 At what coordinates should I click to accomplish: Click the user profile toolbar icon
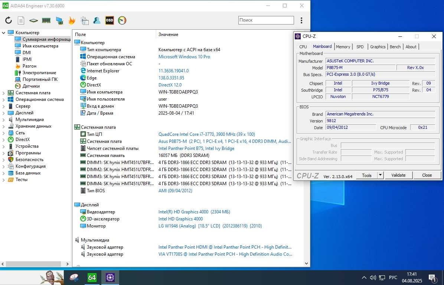point(97,20)
